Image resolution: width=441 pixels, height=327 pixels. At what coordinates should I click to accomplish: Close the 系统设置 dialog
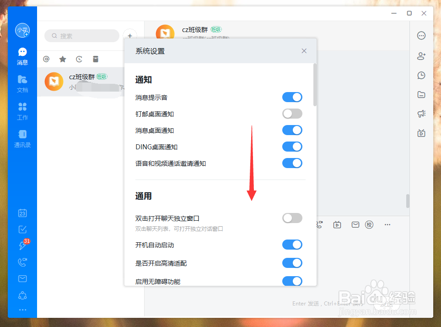[x=304, y=51]
